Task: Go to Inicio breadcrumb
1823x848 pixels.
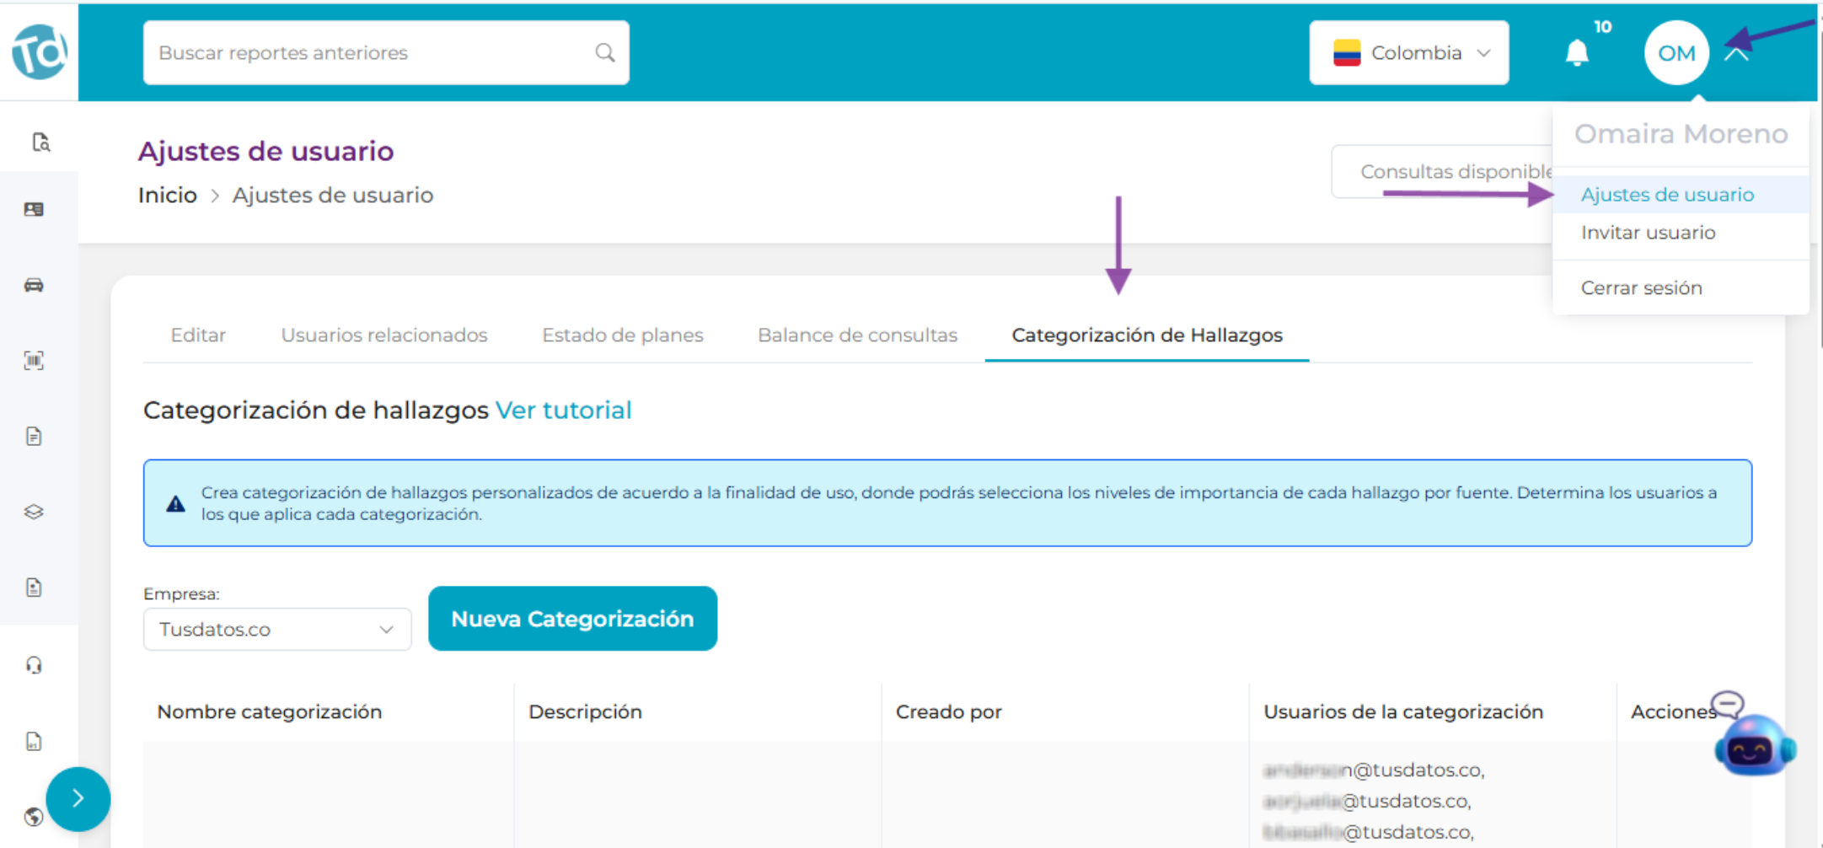Action: pos(167,196)
